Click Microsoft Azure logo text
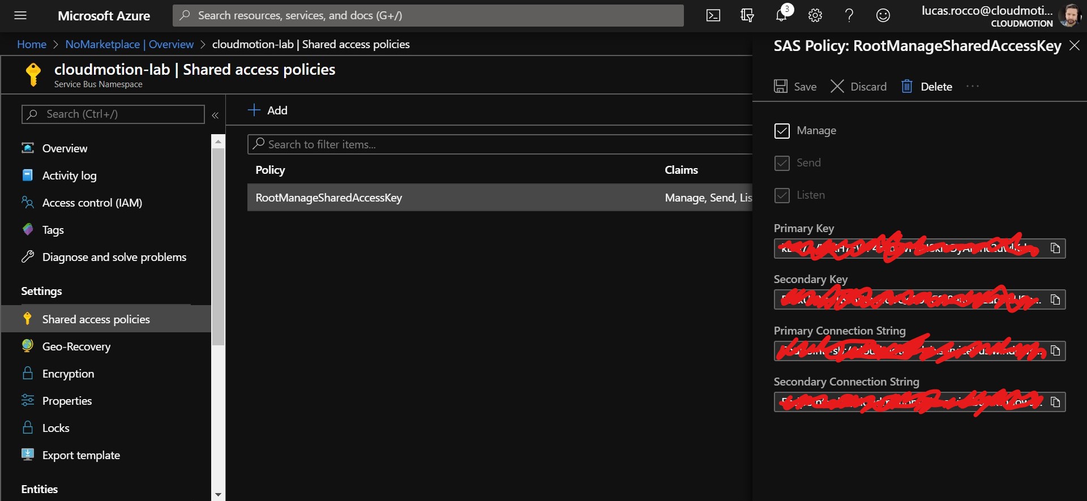 coord(104,15)
